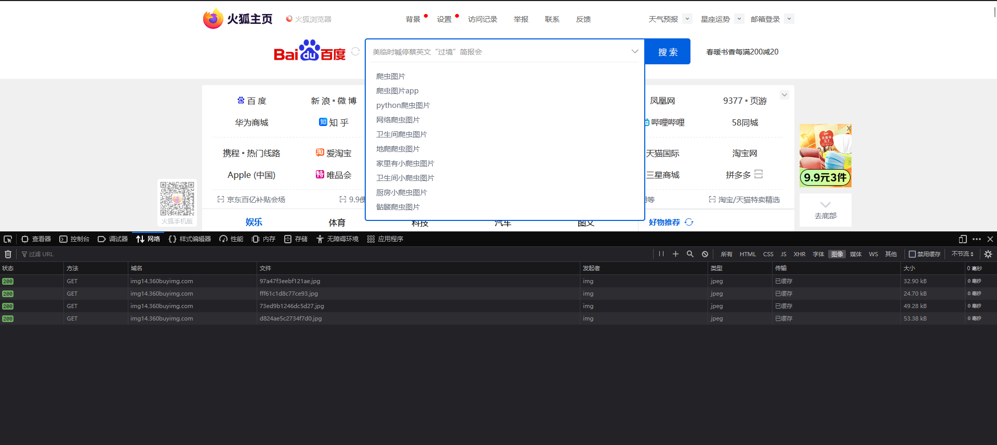The width and height of the screenshot is (997, 445).
Task: Switch to the 控制台 tab
Action: (x=75, y=239)
